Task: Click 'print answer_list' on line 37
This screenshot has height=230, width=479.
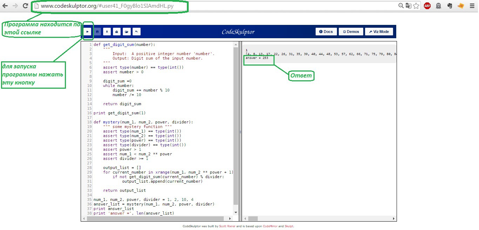Action: click(114, 209)
